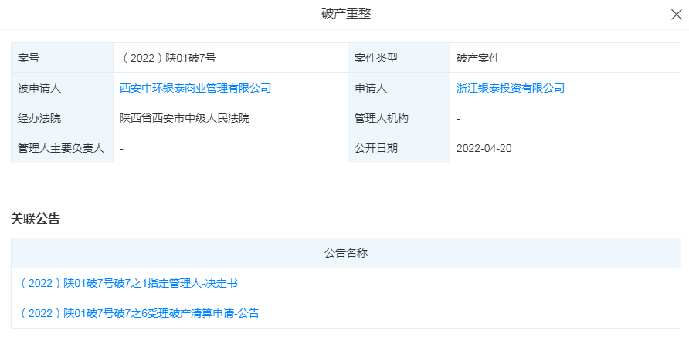Select the 2022-04-20 date value

tap(484, 148)
